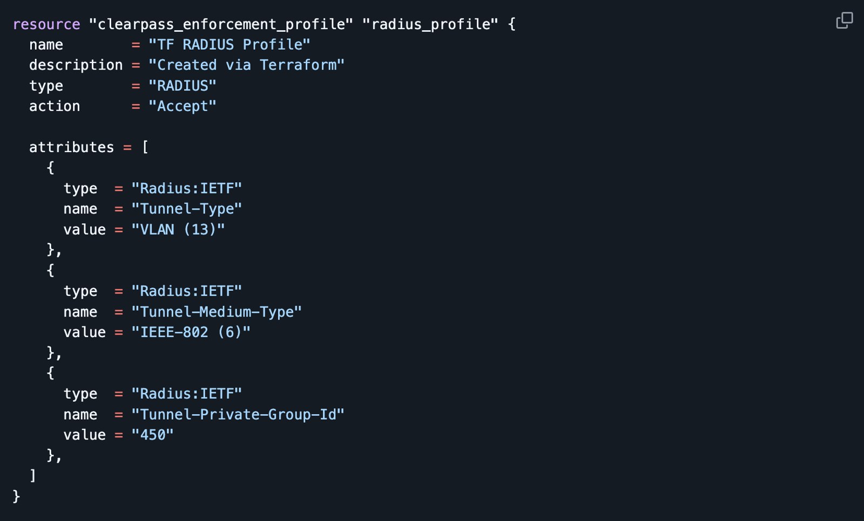This screenshot has height=521, width=864.
Task: Click the description key label
Action: click(76, 65)
